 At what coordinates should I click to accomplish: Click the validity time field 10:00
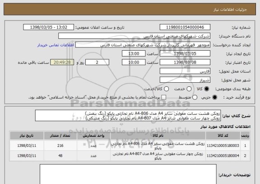tap(134, 62)
